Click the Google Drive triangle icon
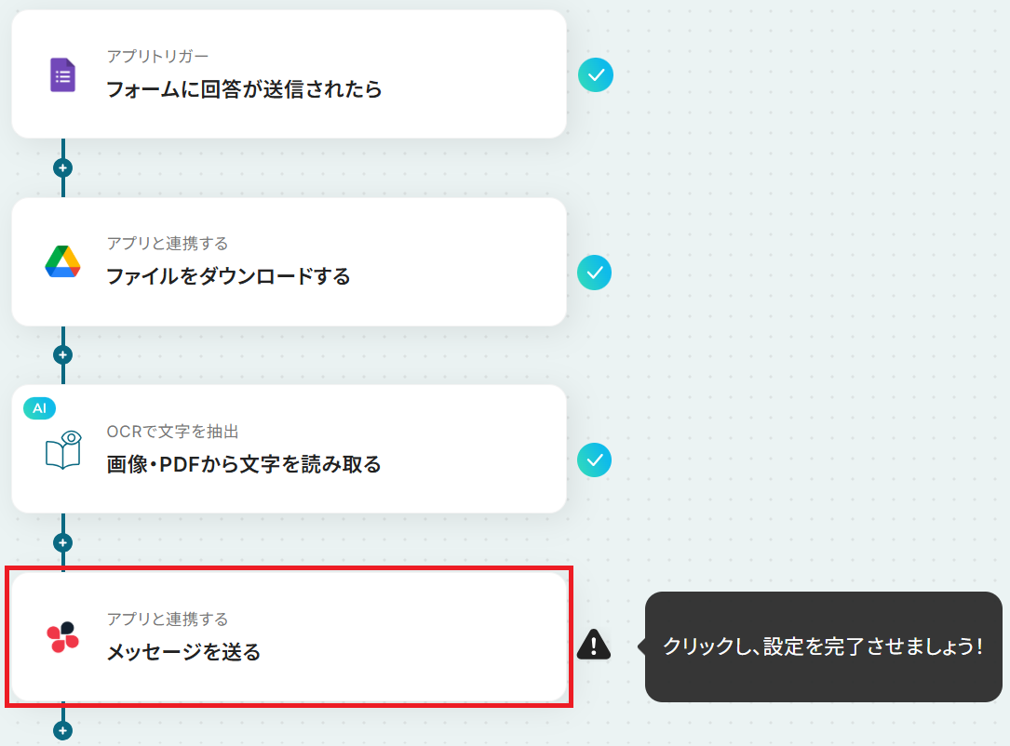Image resolution: width=1010 pixels, height=746 pixels. pyautogui.click(x=62, y=261)
